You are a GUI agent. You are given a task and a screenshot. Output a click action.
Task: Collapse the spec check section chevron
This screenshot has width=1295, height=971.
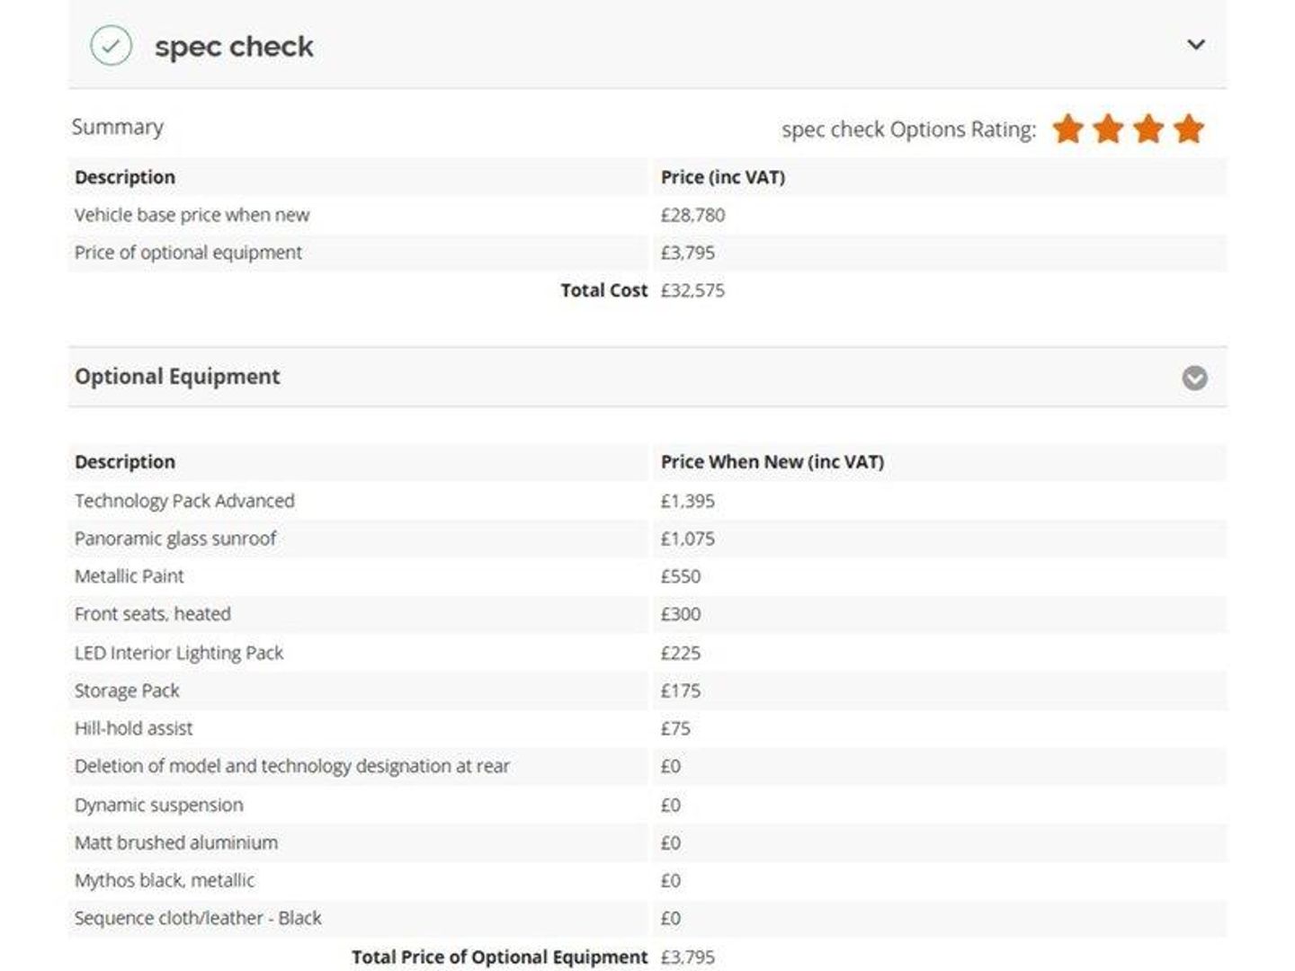click(x=1195, y=44)
